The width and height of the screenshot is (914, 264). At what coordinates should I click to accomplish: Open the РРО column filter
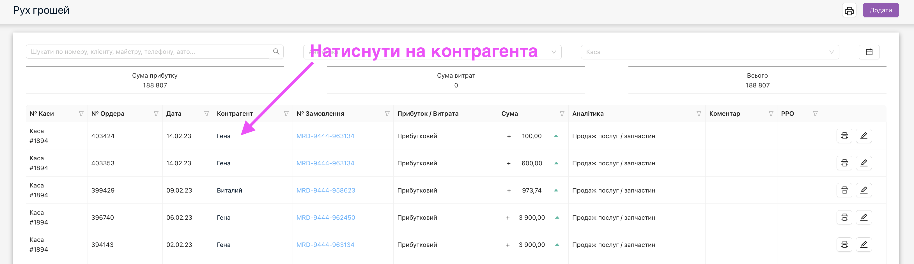click(815, 114)
